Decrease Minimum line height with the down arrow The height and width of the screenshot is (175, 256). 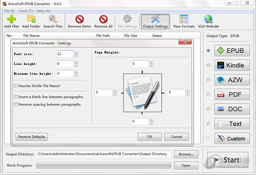(x=76, y=75)
